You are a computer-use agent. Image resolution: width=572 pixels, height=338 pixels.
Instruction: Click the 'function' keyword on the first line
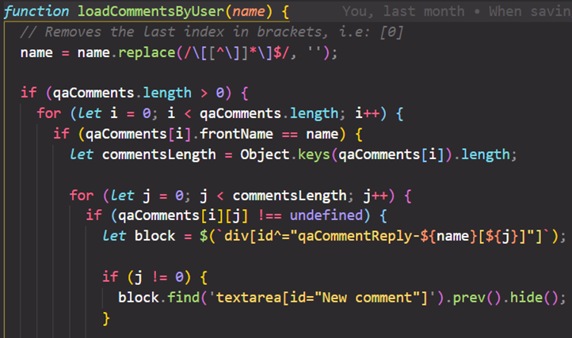click(x=36, y=11)
